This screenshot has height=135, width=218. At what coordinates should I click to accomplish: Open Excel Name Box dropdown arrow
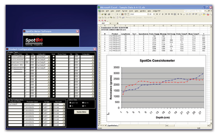pos(110,23)
